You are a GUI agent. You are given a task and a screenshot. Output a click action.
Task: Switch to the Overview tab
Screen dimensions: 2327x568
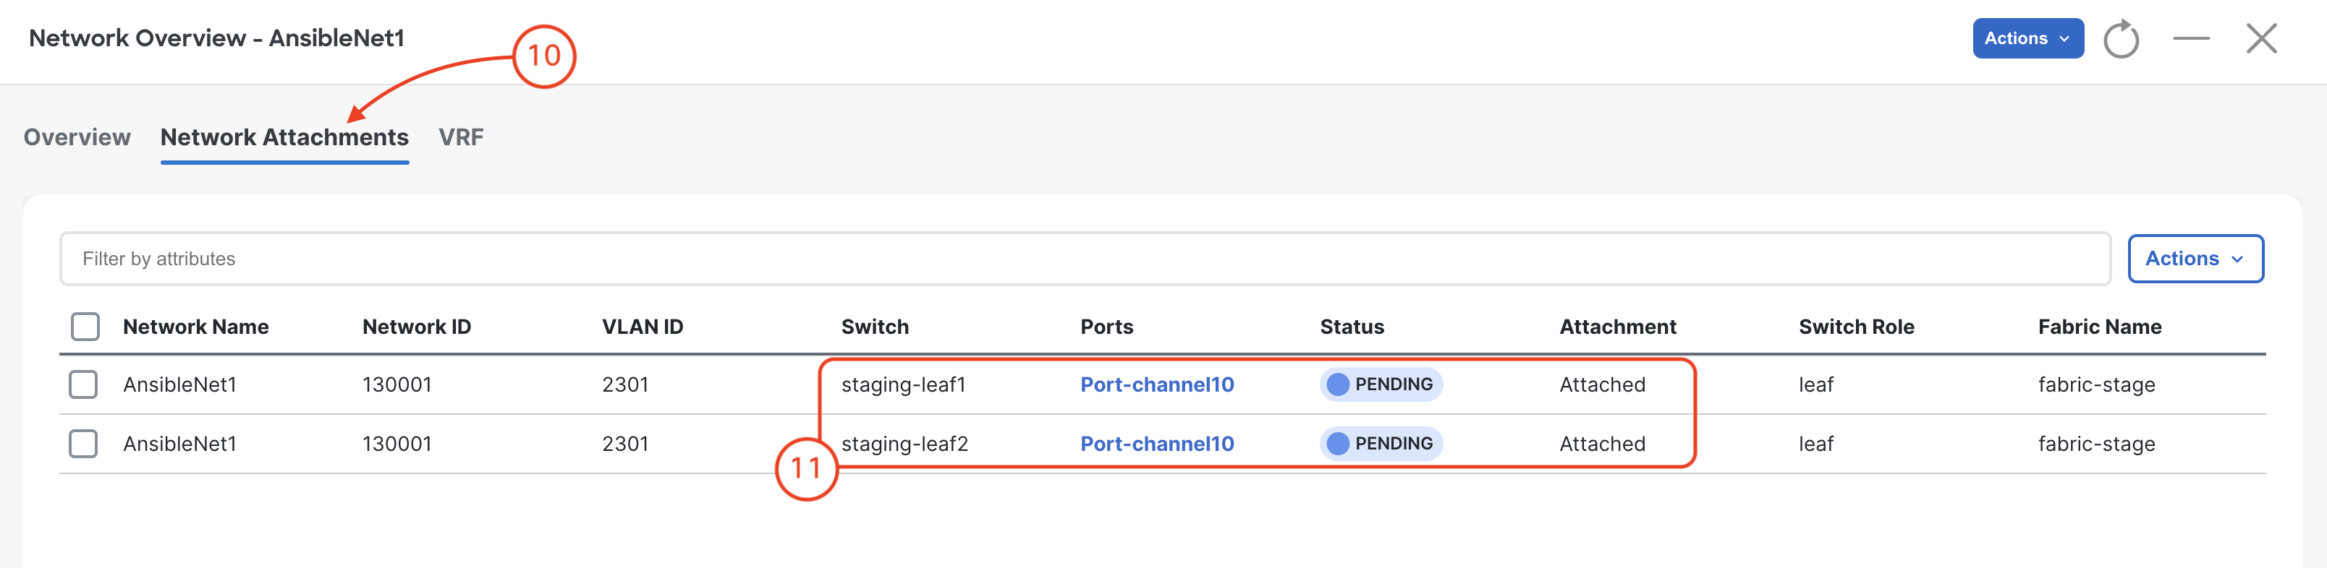pos(77,137)
